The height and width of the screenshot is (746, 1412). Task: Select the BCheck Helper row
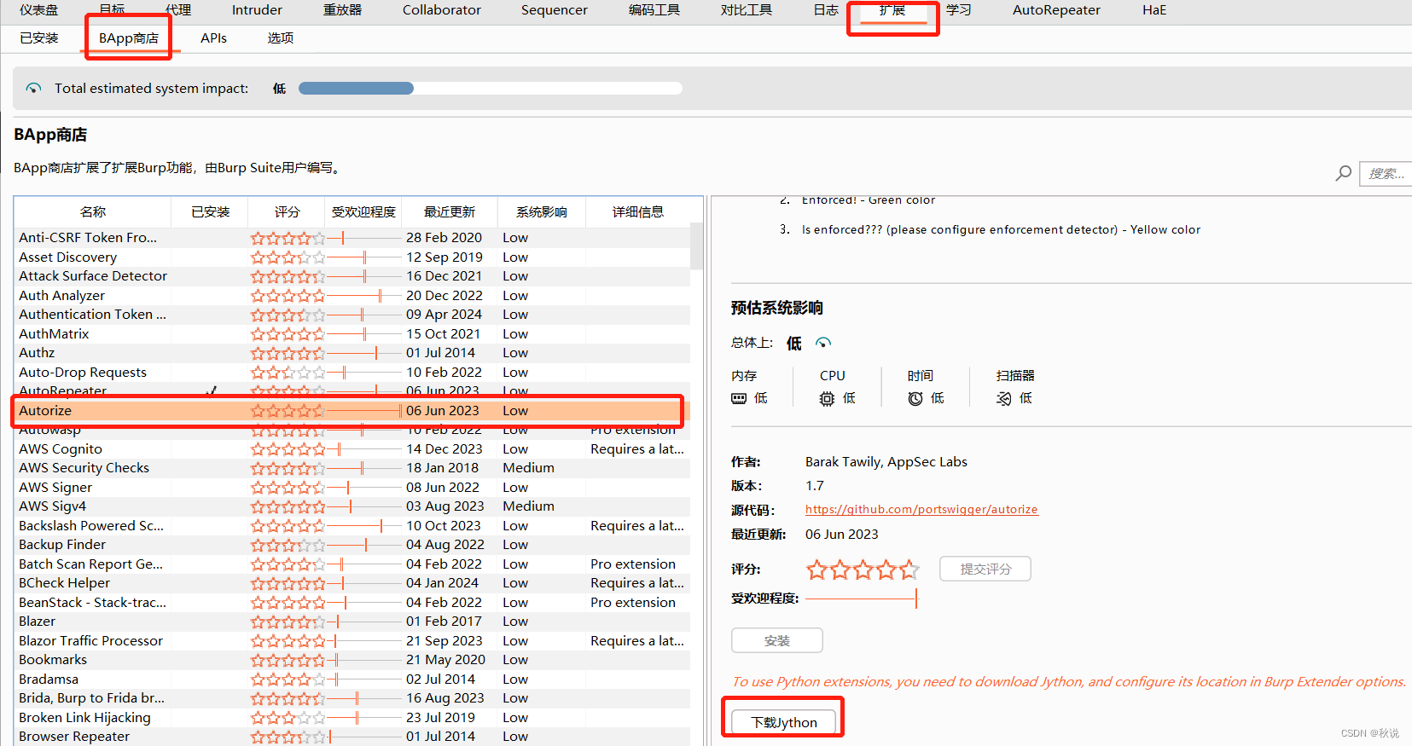click(x=352, y=582)
